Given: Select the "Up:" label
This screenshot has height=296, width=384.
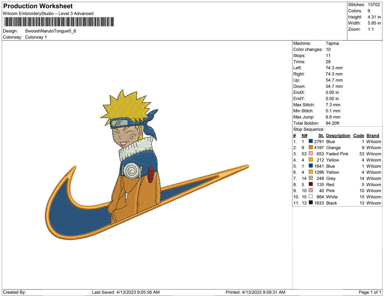Looking at the screenshot, I should (296, 80).
